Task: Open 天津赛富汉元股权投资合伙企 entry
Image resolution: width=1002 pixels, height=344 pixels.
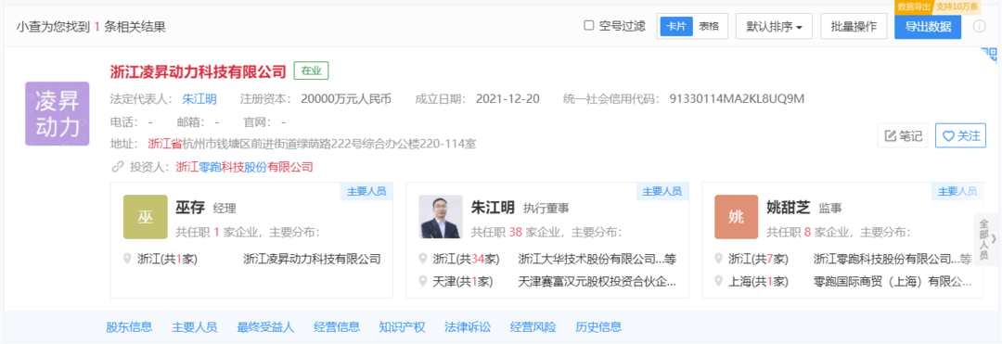Action: click(597, 281)
